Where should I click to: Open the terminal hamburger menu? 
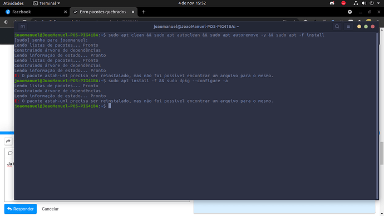[x=348, y=27]
